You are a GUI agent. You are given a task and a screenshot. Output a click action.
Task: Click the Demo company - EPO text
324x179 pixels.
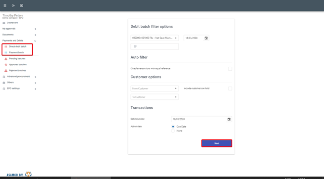(x=13, y=18)
